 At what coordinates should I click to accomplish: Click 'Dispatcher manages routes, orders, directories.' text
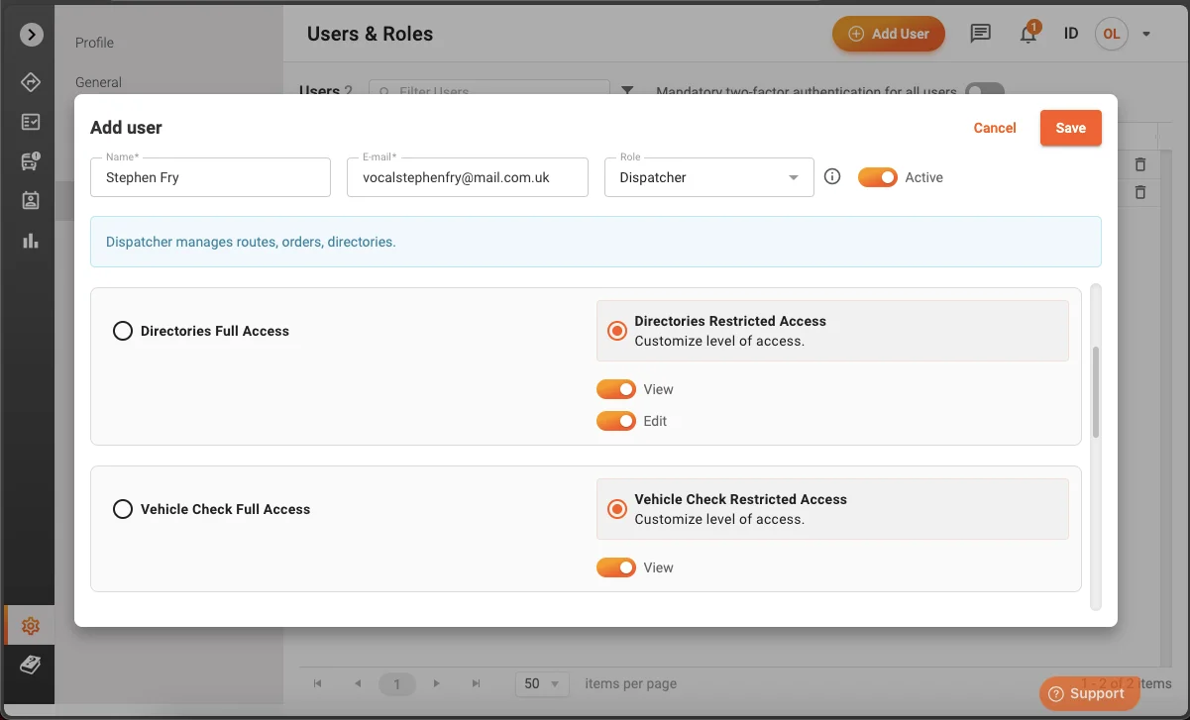[x=251, y=242]
